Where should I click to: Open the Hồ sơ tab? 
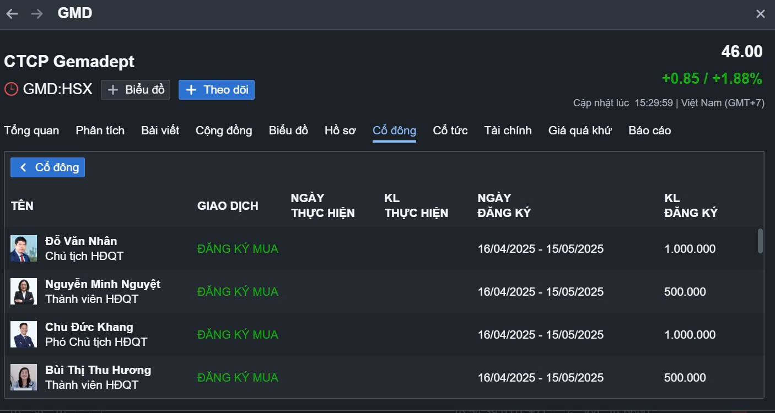[x=340, y=131]
